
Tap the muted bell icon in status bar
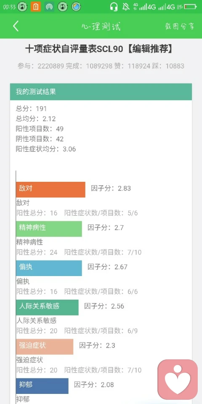[x=126, y=7]
